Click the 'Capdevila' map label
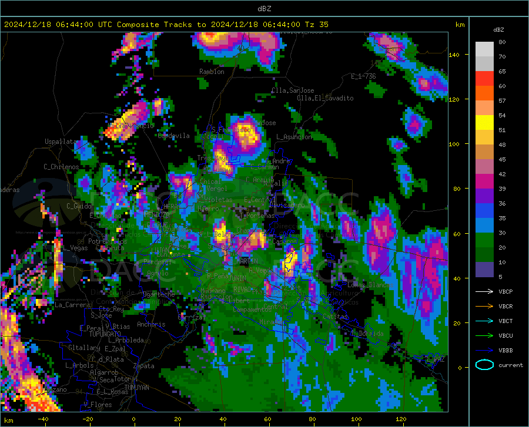Screen dimensions: 529x427 click(173, 136)
